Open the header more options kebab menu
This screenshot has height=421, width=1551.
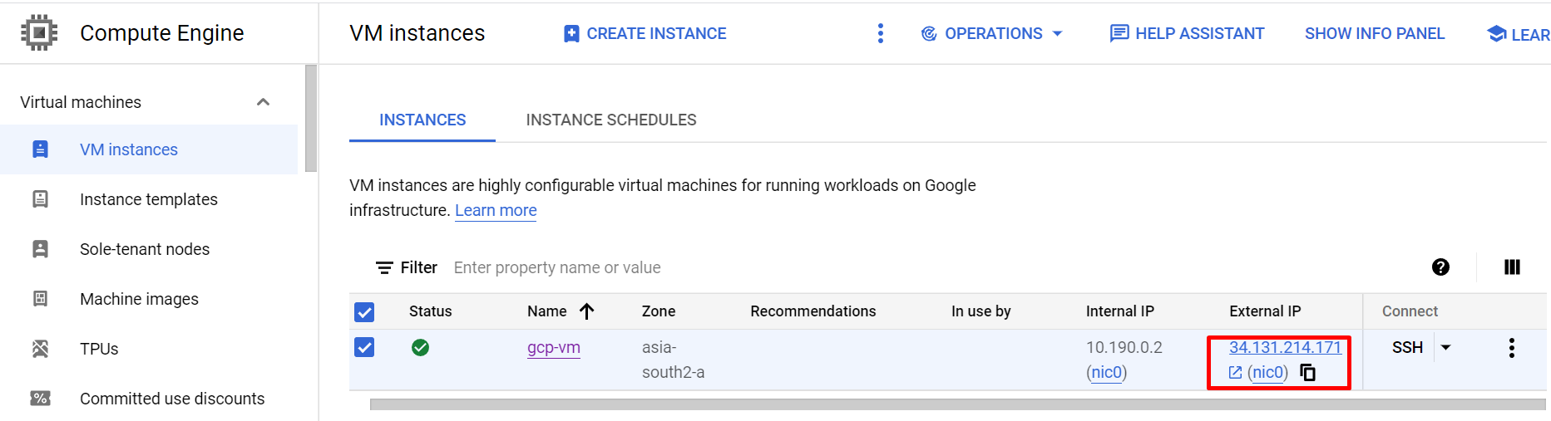[x=880, y=33]
